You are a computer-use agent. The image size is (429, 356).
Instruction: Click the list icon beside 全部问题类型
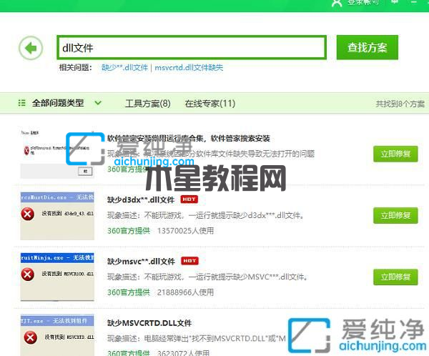tap(21, 103)
